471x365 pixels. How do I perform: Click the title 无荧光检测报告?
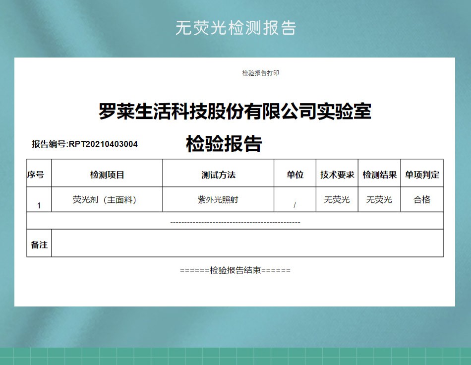(236, 28)
